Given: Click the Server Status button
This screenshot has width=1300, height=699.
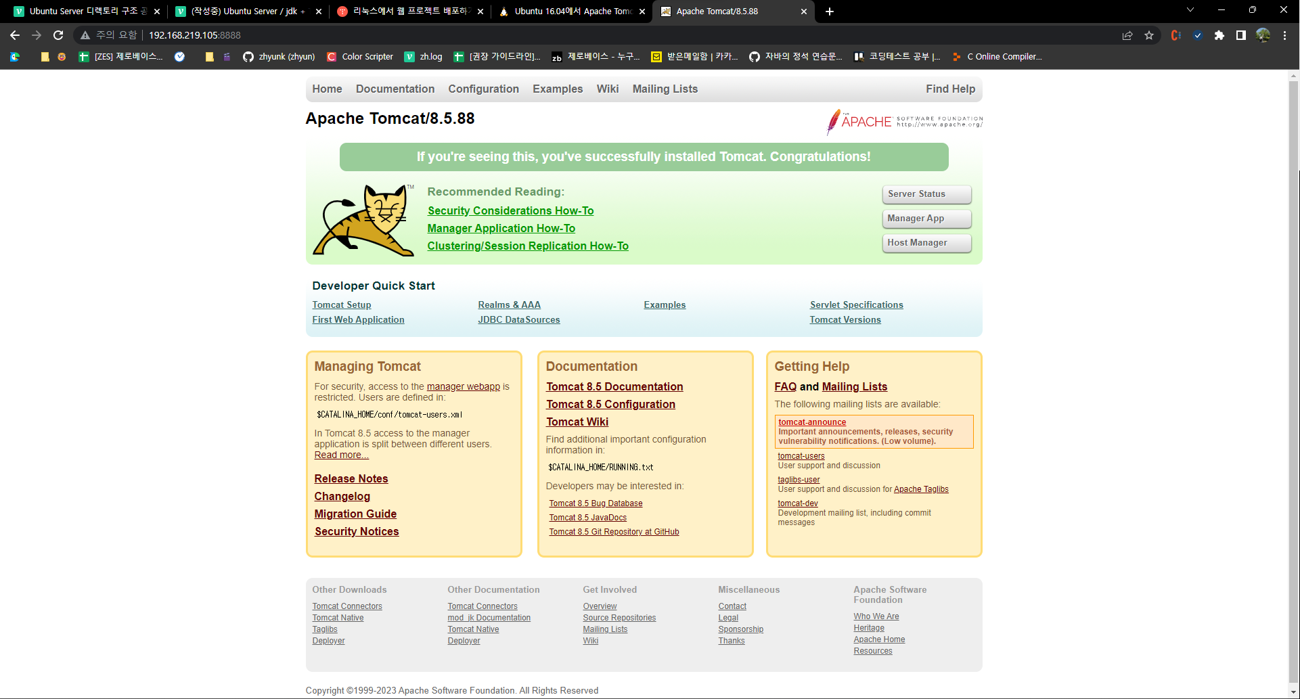Looking at the screenshot, I should point(926,194).
